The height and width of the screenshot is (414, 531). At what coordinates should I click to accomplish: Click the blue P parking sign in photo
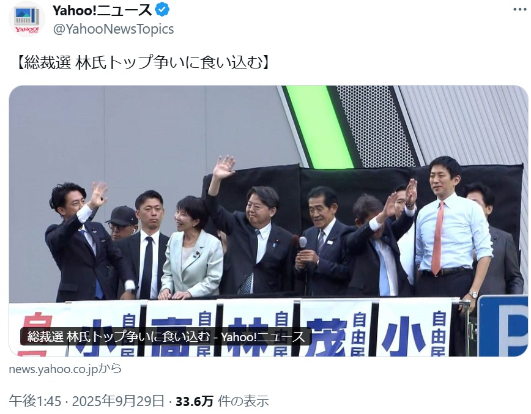tap(503, 326)
